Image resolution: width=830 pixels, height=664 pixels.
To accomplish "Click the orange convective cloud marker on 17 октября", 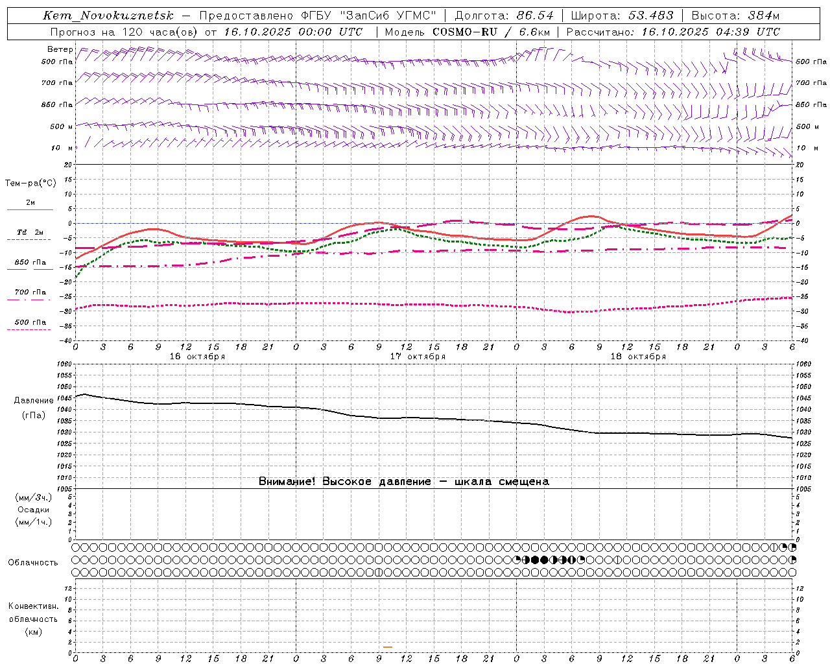I will coord(388,647).
